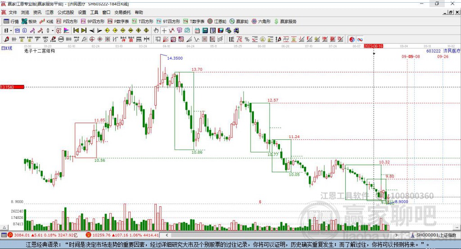
Task: Launch the 江恩轮 Gann wheel
Action: pos(217,22)
